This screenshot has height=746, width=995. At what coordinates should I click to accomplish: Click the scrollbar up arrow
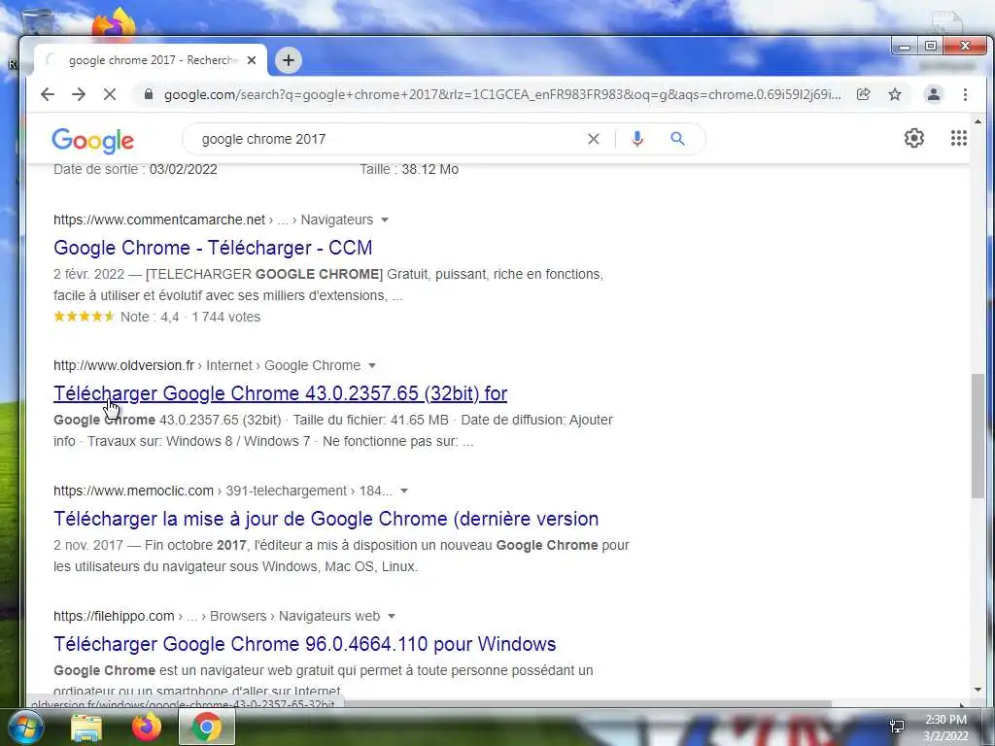click(x=978, y=121)
